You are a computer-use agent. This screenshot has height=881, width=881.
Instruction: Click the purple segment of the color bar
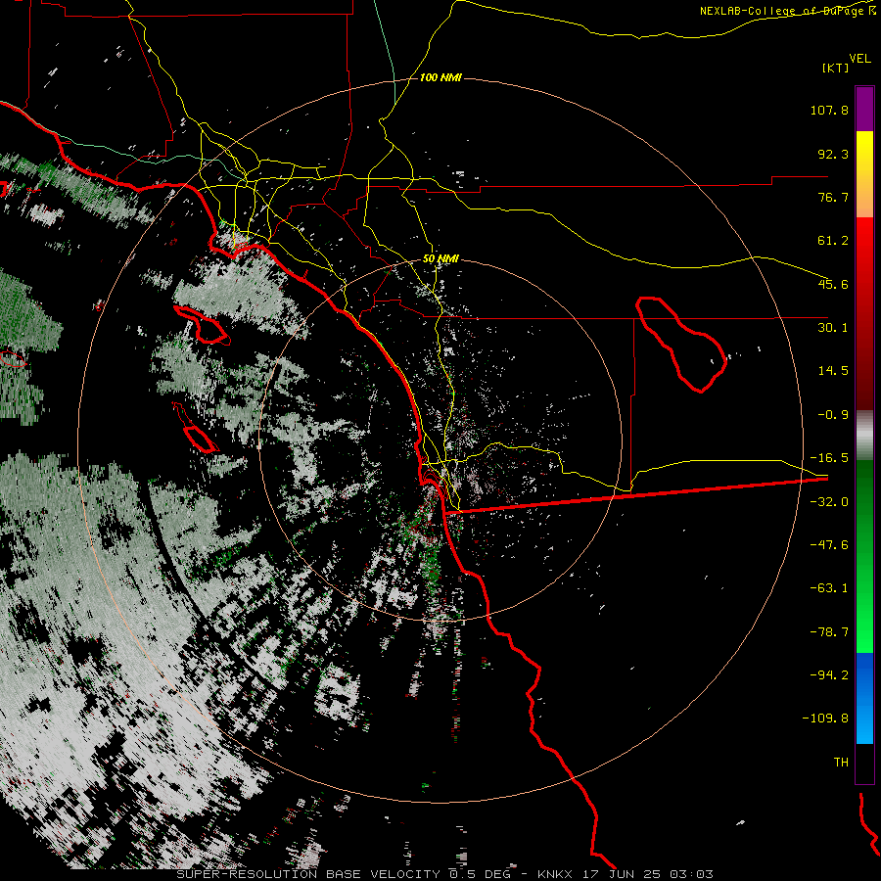864,109
